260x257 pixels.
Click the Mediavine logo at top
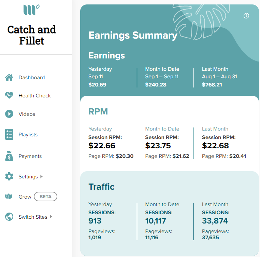[x=31, y=10]
